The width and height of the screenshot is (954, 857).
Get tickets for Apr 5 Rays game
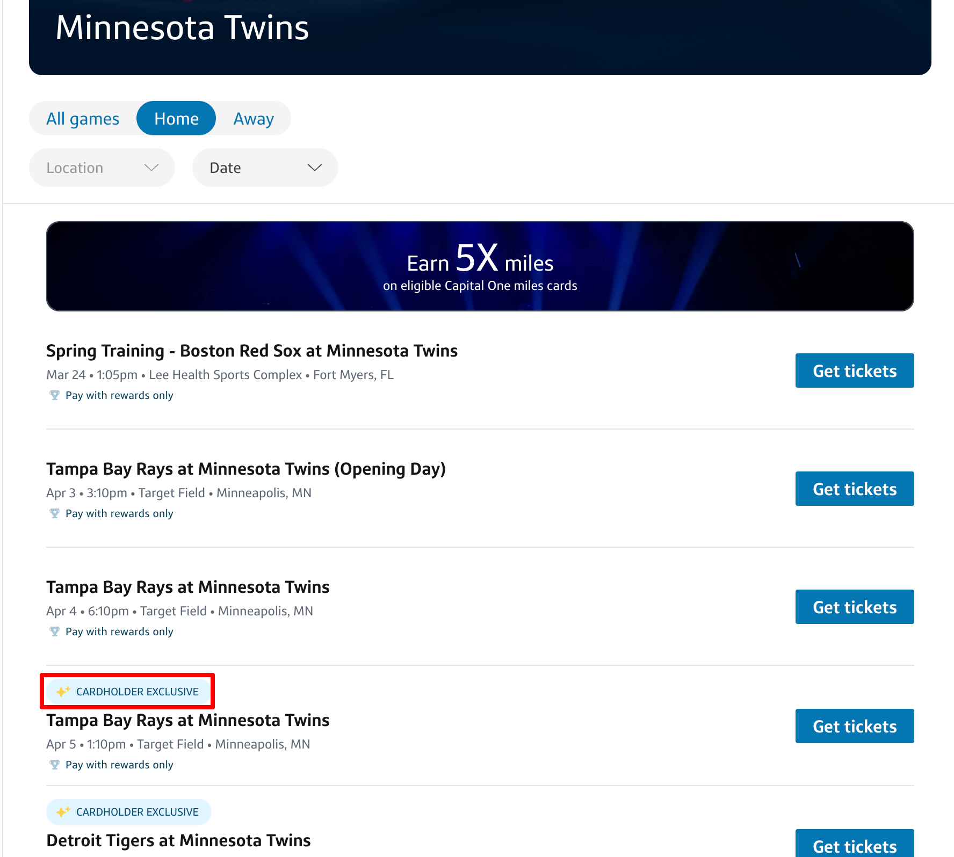(855, 726)
